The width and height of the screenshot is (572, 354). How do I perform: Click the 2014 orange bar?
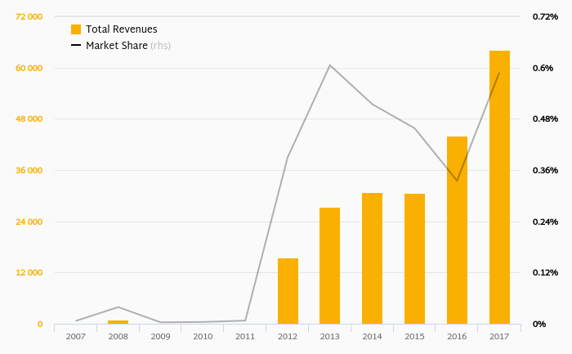pyautogui.click(x=372, y=258)
